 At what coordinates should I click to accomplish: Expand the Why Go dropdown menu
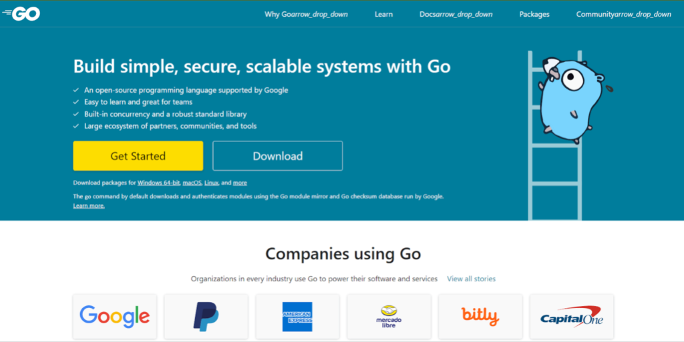[306, 15]
